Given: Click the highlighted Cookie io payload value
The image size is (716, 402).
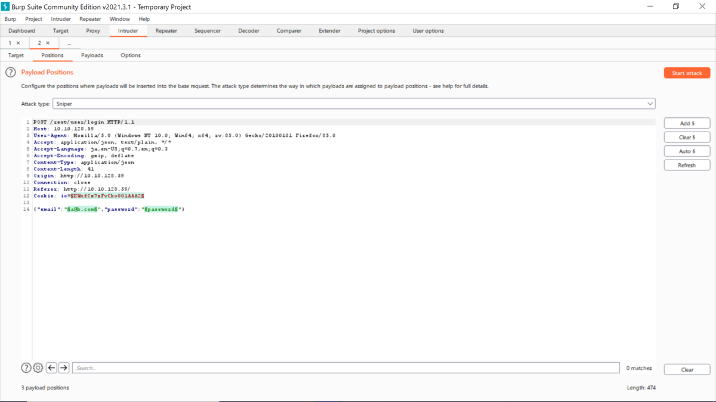Looking at the screenshot, I should [107, 195].
